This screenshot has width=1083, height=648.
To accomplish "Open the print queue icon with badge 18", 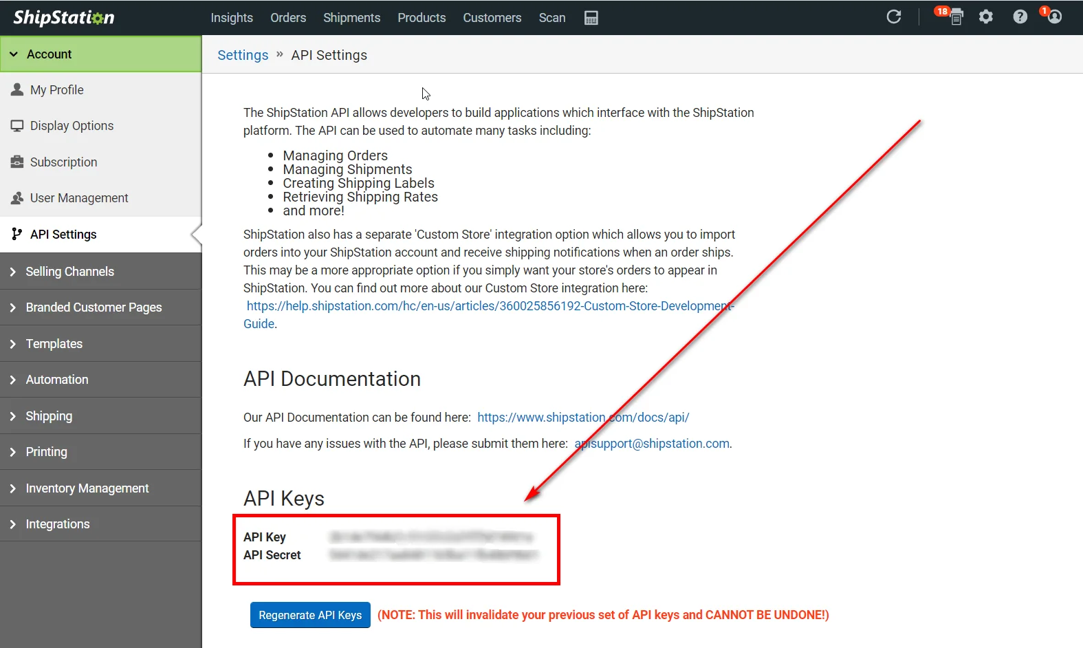I will click(x=955, y=17).
